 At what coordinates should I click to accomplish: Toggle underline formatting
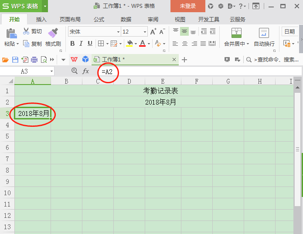pyautogui.click(x=90, y=44)
